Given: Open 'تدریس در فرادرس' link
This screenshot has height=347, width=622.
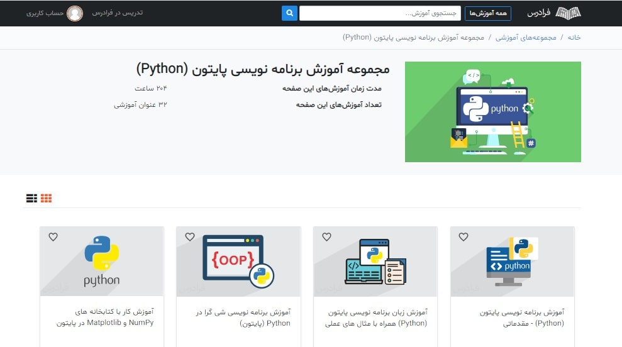Looking at the screenshot, I should [118, 13].
